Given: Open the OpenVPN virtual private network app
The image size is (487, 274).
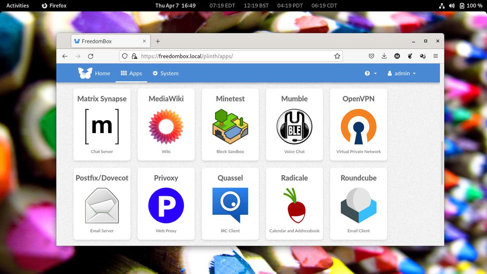Looking at the screenshot, I should pos(358,124).
